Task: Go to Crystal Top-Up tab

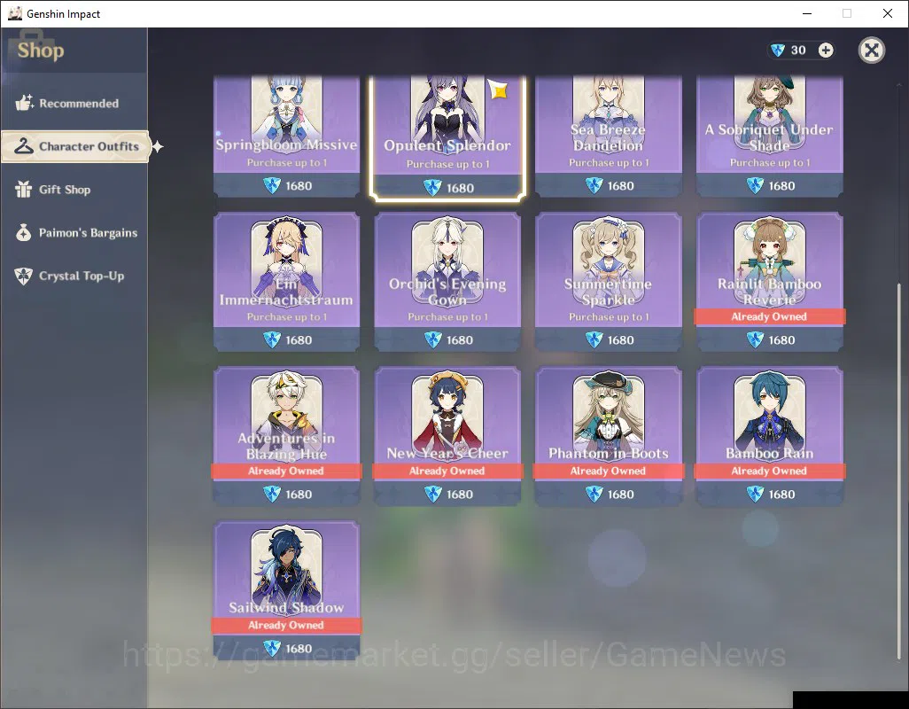Action: coord(74,276)
